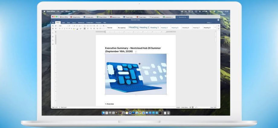Select the laptop image in the document
The height and width of the screenshot is (128, 278).
pos(136,74)
